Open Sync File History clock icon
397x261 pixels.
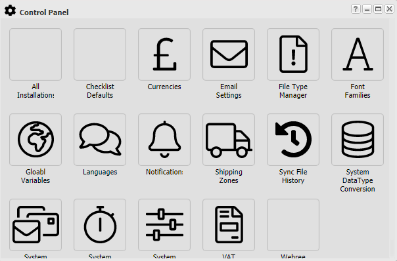tap(293, 140)
